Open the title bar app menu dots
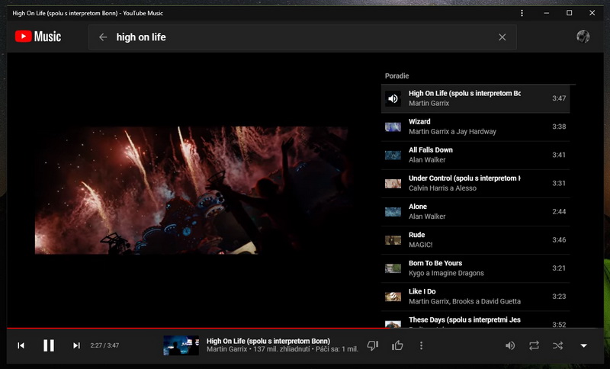 pos(522,13)
